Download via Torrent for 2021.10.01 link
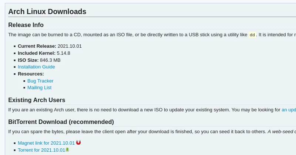This screenshot has width=296, height=155. 41,150
